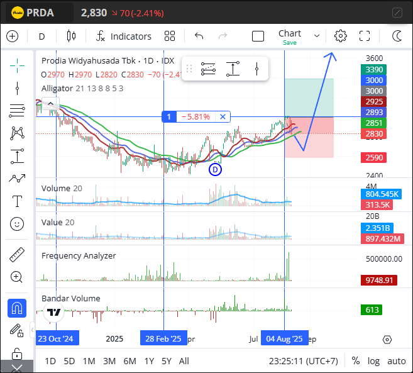The width and height of the screenshot is (413, 373).
Task: Click the green profit zone of position
Action: (309, 97)
